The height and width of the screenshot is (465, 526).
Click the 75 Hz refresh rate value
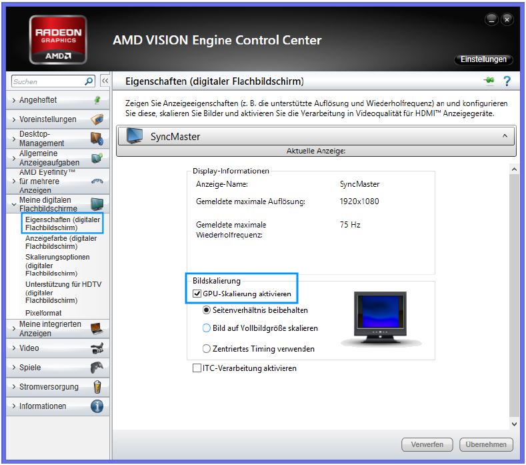pyautogui.click(x=350, y=225)
